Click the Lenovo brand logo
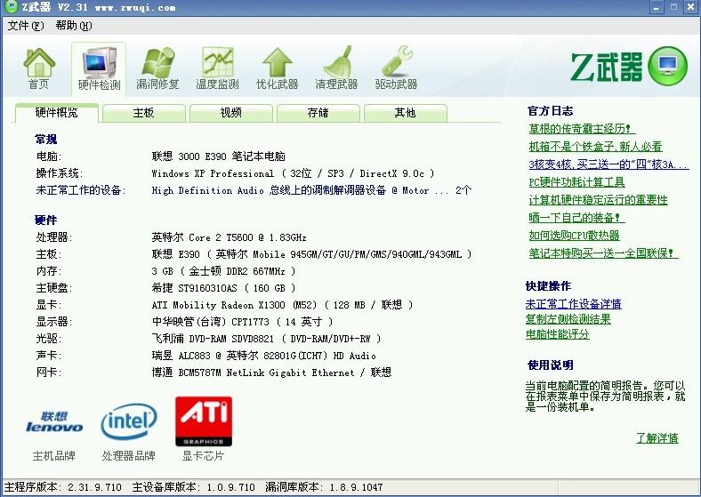This screenshot has width=701, height=497. (x=54, y=422)
